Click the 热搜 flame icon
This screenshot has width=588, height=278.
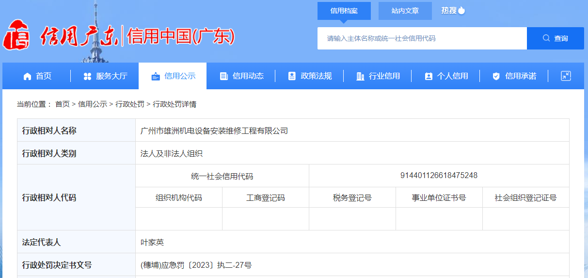pos(461,10)
